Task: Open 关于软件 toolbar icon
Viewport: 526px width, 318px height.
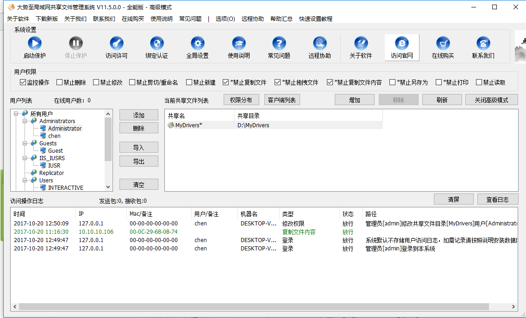Action: pyautogui.click(x=361, y=43)
